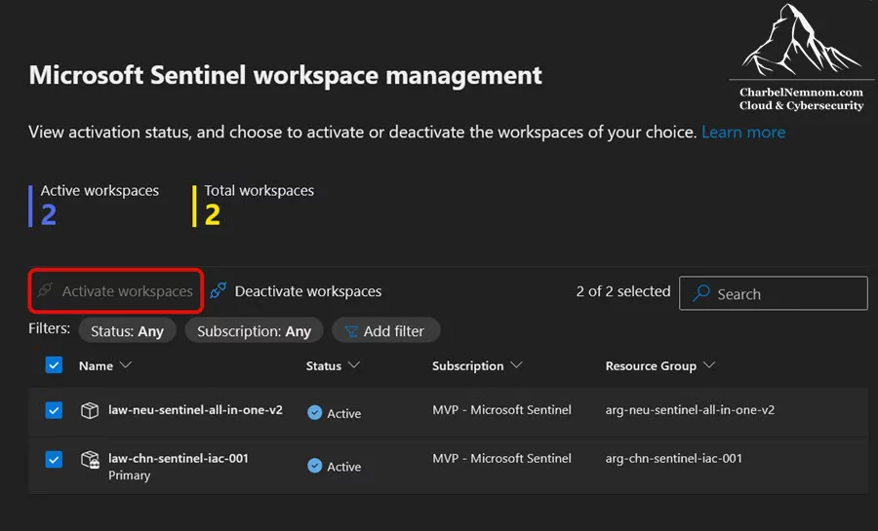This screenshot has width=878, height=531.
Task: Click inside the Search input field
Action: point(774,293)
